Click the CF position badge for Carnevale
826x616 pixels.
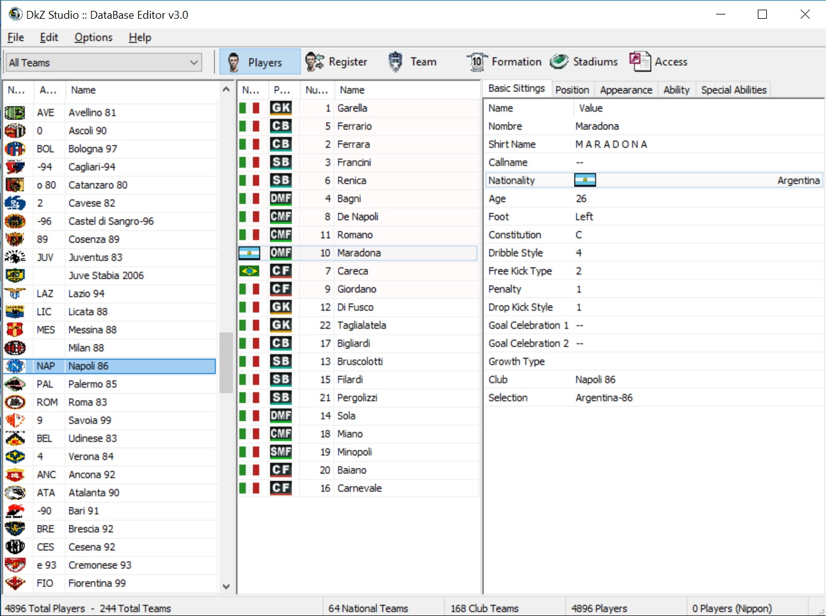click(281, 488)
